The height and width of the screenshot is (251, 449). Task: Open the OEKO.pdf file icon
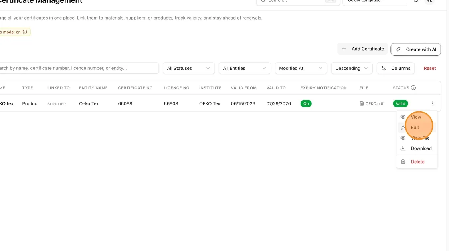[x=362, y=104]
